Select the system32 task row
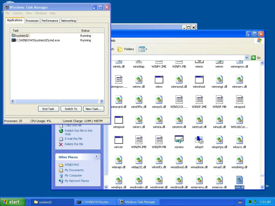This screenshot has height=206, width=275. [x=57, y=36]
